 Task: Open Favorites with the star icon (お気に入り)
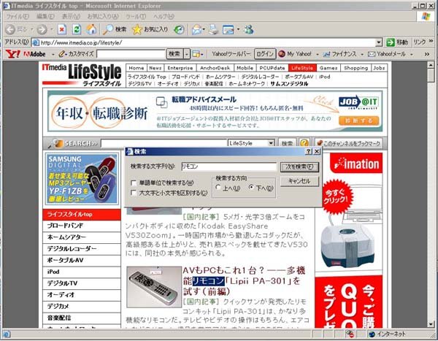pos(137,29)
